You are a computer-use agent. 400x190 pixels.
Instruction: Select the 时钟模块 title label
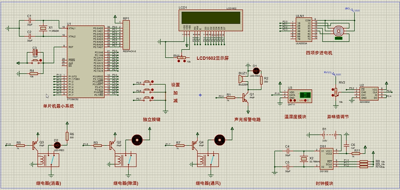pyautogui.click(x=324, y=184)
